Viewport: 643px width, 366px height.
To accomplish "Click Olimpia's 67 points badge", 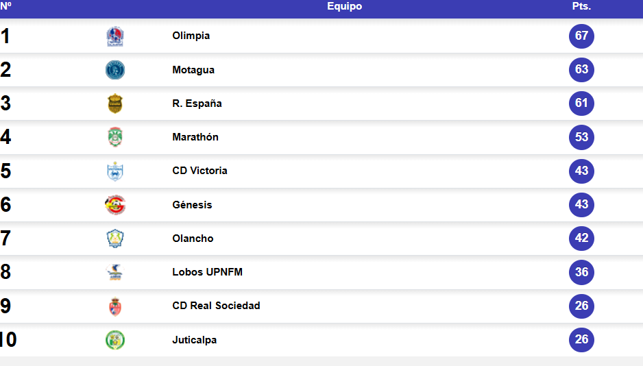I will click(x=581, y=36).
